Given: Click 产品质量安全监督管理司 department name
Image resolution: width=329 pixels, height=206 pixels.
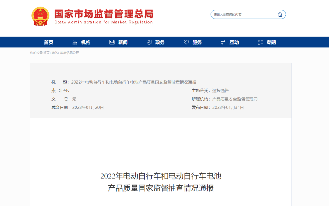Looking at the screenshot, I should tap(235, 99).
